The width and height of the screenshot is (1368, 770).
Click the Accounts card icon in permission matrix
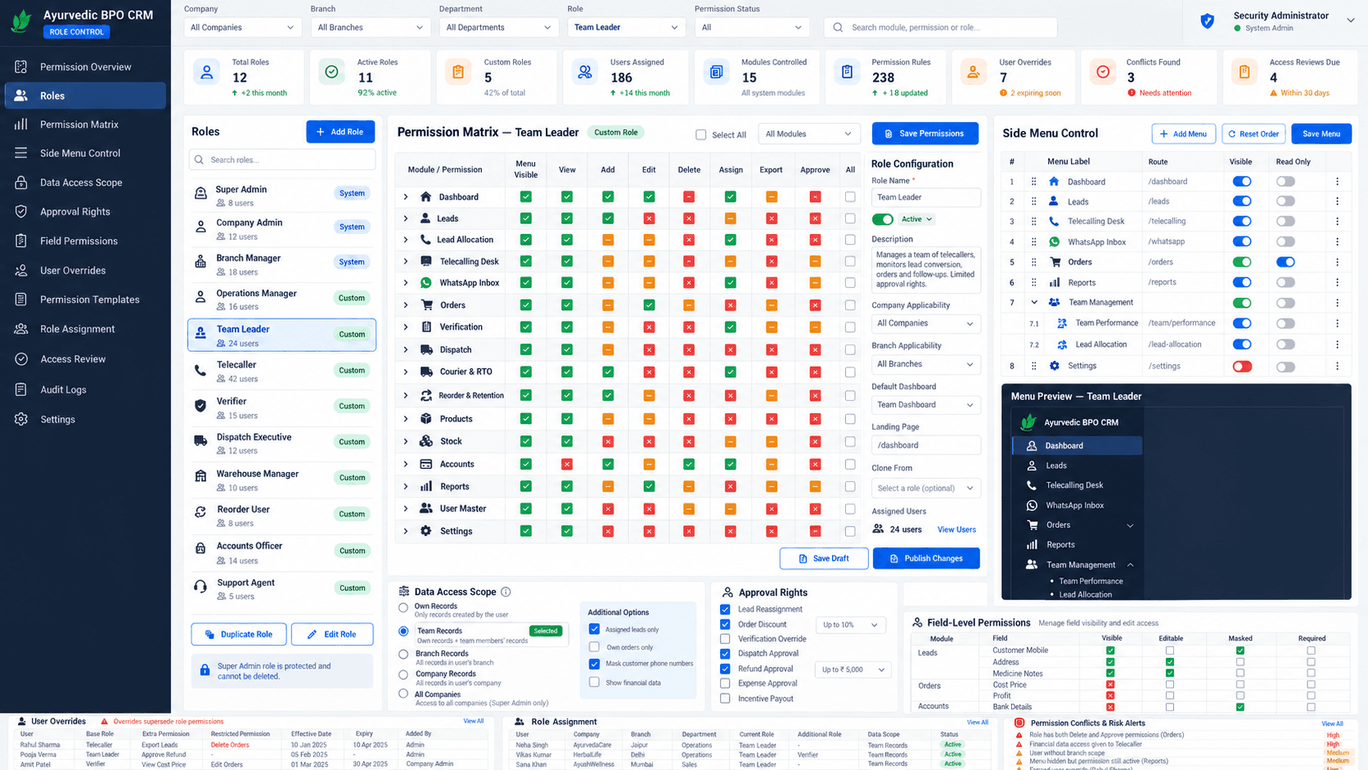pyautogui.click(x=425, y=464)
